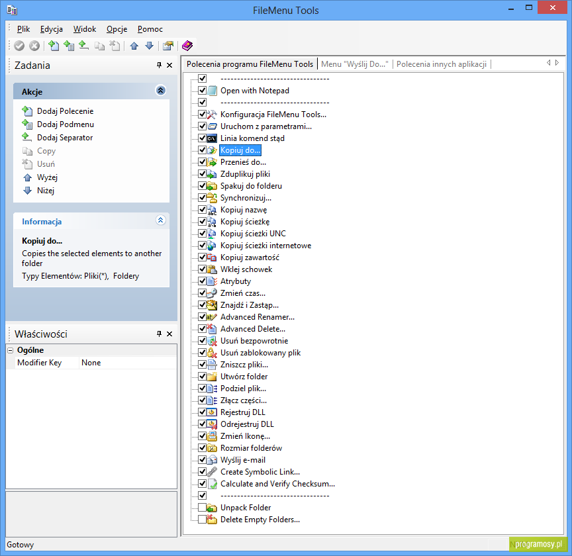The width and height of the screenshot is (572, 556).
Task: Uncheck the Open with Notepad checkbox
Action: pos(202,91)
